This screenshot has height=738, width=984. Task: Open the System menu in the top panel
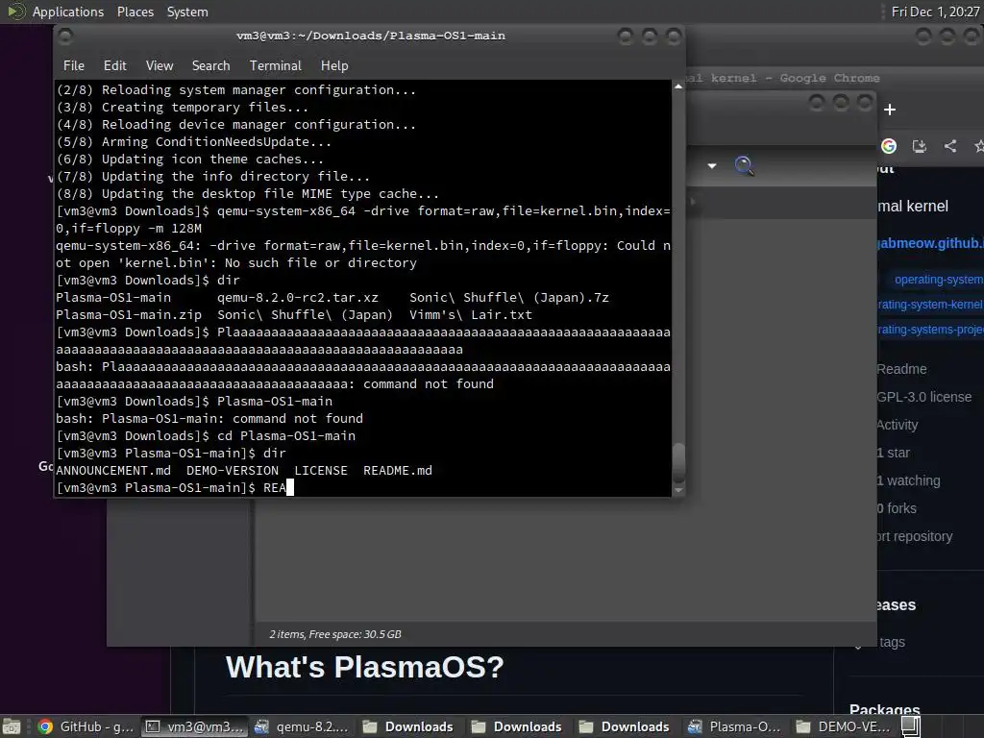[x=187, y=12]
